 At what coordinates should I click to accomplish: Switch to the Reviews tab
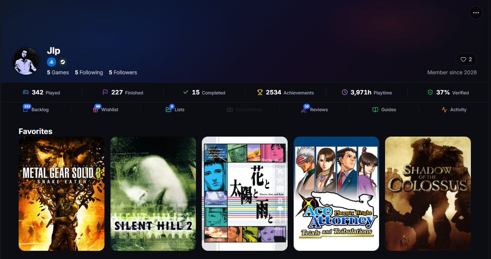(x=314, y=109)
